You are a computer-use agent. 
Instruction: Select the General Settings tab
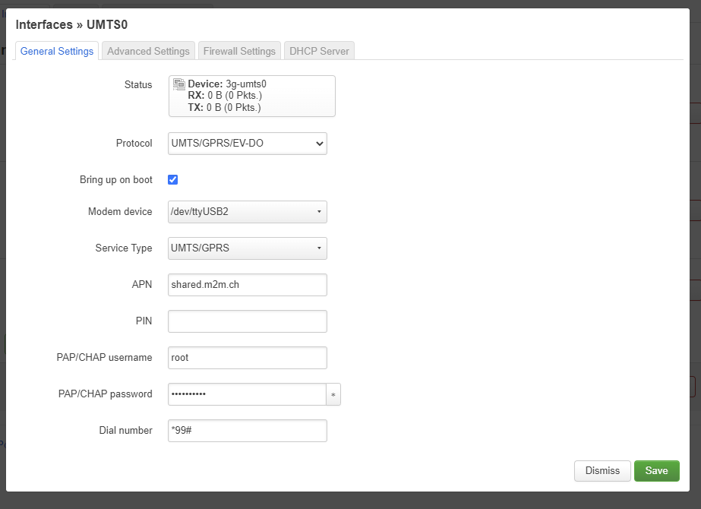pos(57,51)
